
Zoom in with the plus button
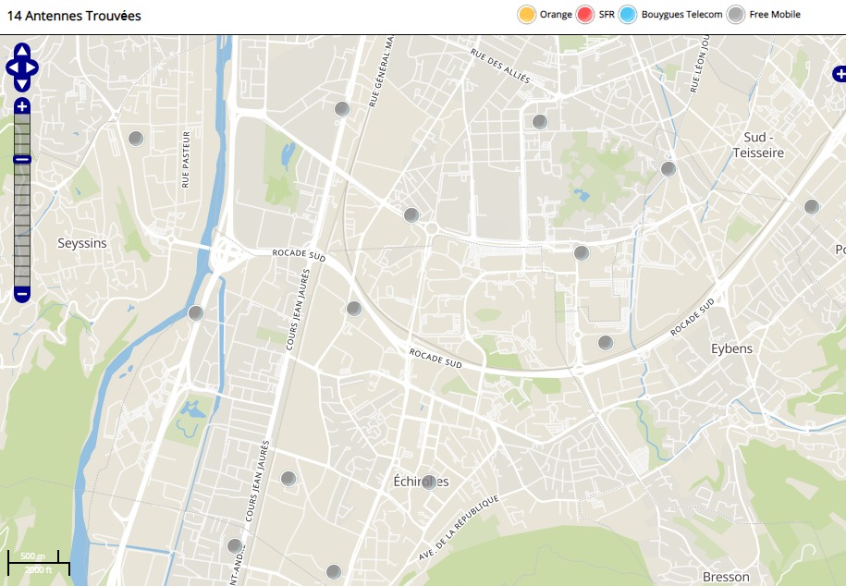[x=22, y=106]
